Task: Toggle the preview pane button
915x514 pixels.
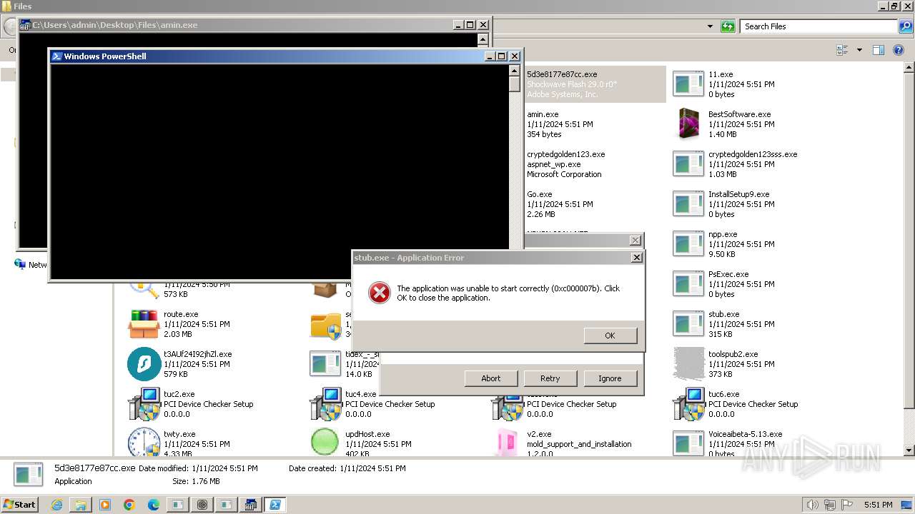Action: tap(879, 50)
